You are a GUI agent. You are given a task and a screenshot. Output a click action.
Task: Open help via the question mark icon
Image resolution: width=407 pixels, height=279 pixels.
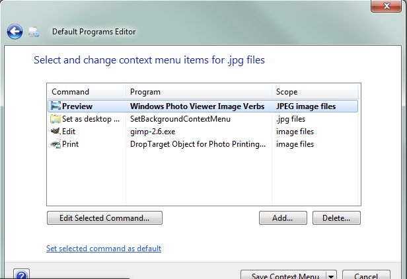(21, 274)
